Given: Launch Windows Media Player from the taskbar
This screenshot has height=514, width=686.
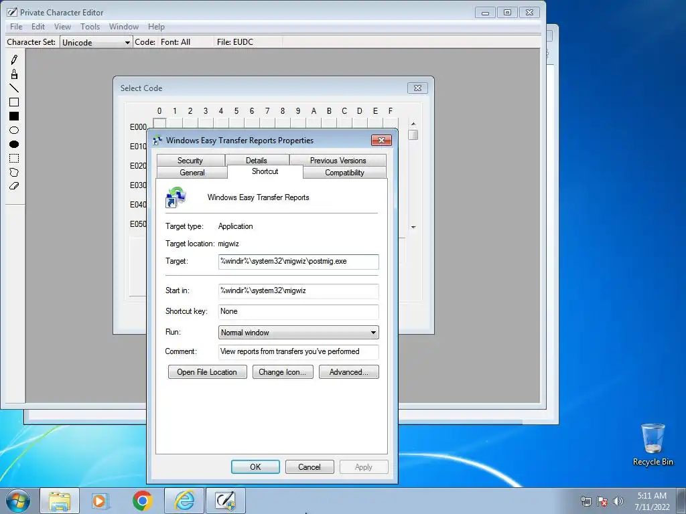Looking at the screenshot, I should (100, 501).
